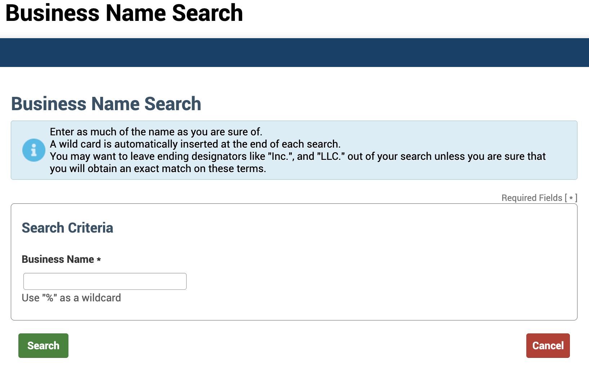589x373 pixels.
Task: Click the blue-gray Business Name Search heading
Action: pyautogui.click(x=106, y=104)
